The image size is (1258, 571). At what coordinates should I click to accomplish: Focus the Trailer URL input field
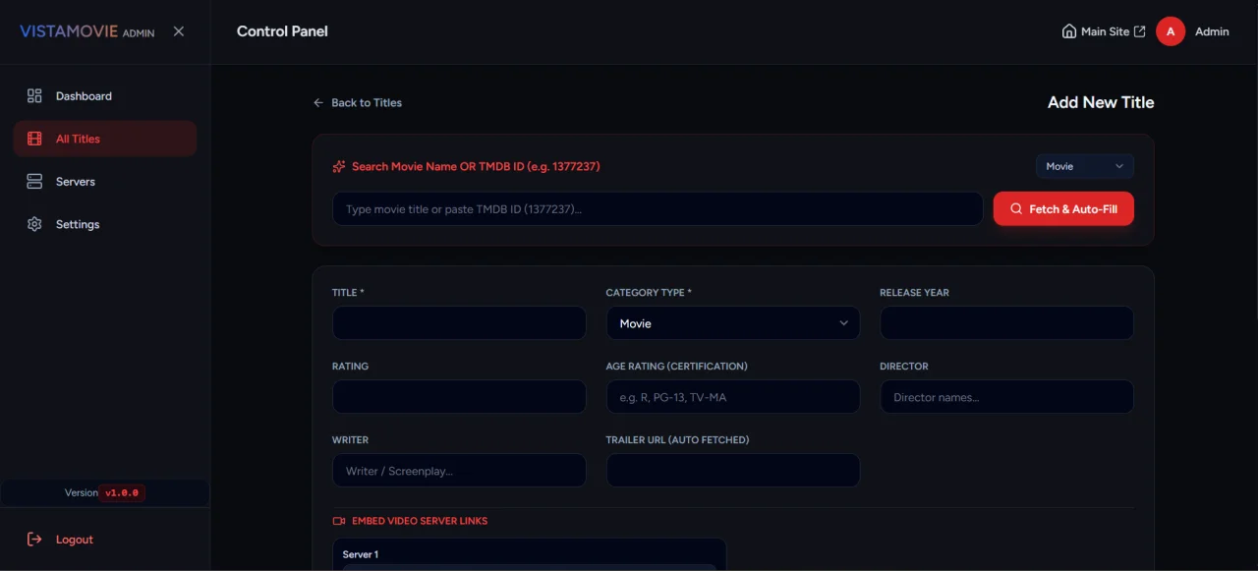coord(733,471)
